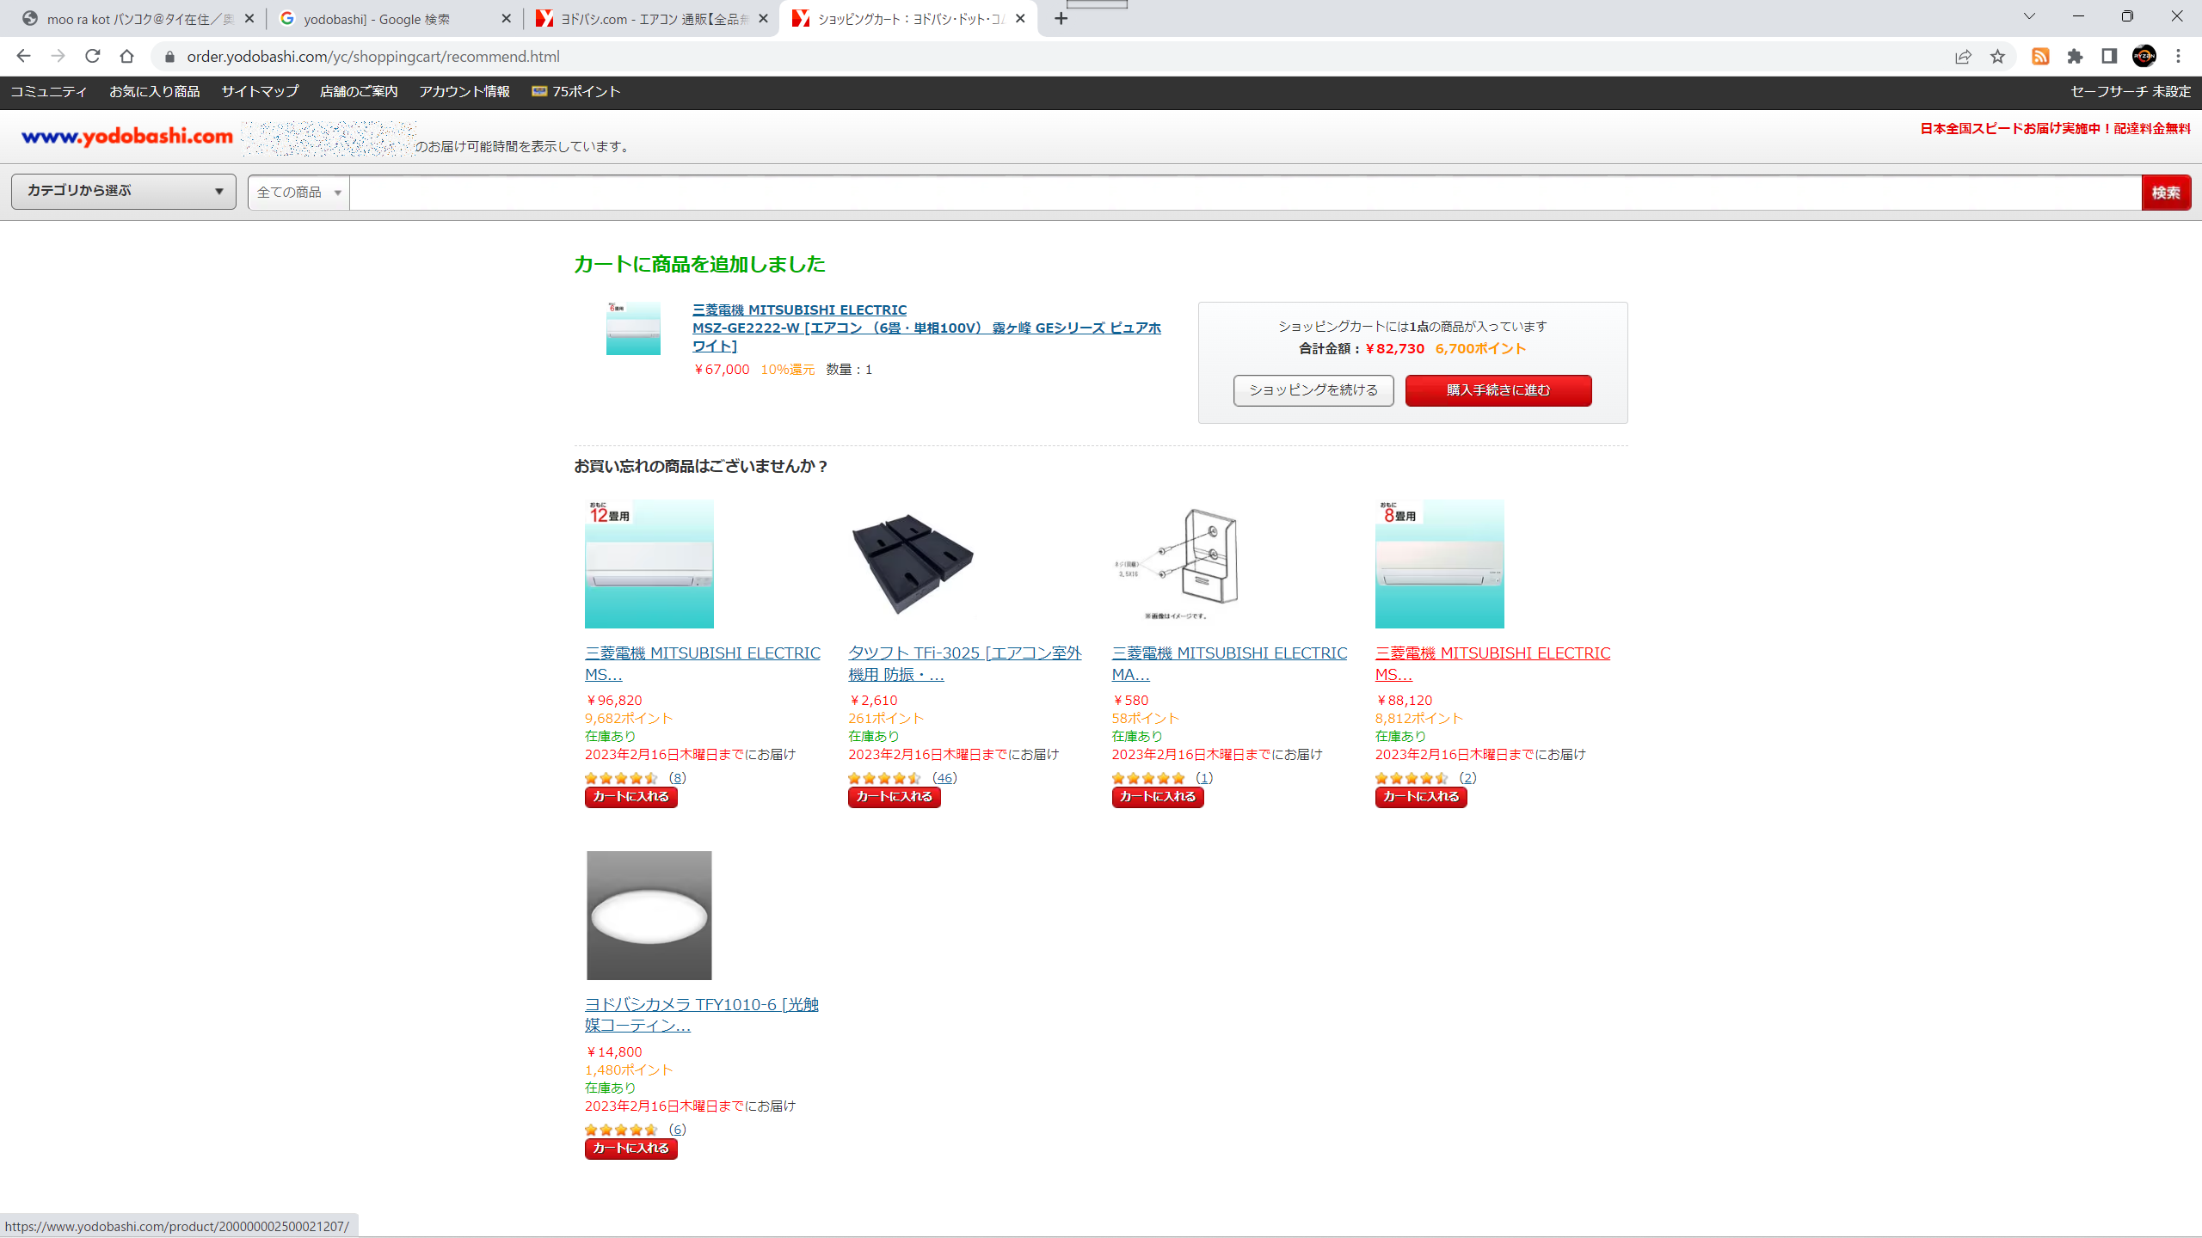Open 店舗のご案内 in the top bar
2202x1238 pixels.
[x=359, y=92]
